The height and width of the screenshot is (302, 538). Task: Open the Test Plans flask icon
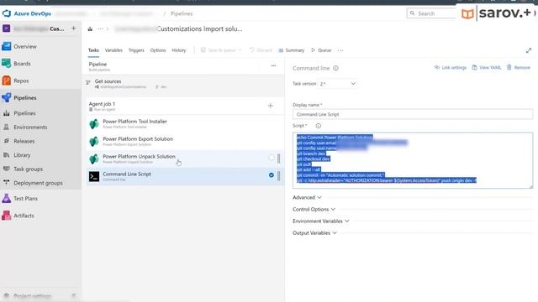point(6,198)
